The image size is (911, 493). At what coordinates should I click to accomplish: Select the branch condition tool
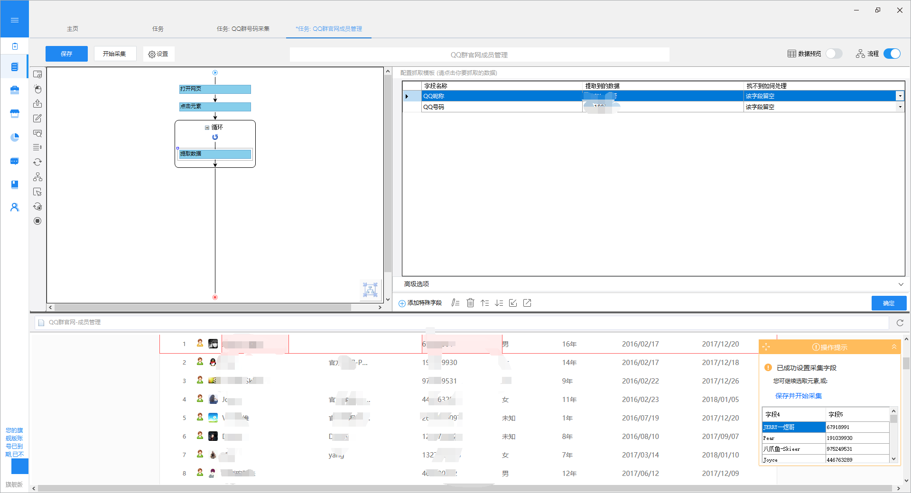point(37,177)
